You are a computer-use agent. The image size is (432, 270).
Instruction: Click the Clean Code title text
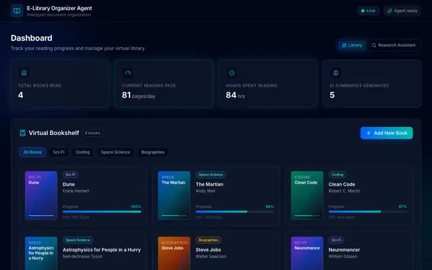(x=342, y=184)
